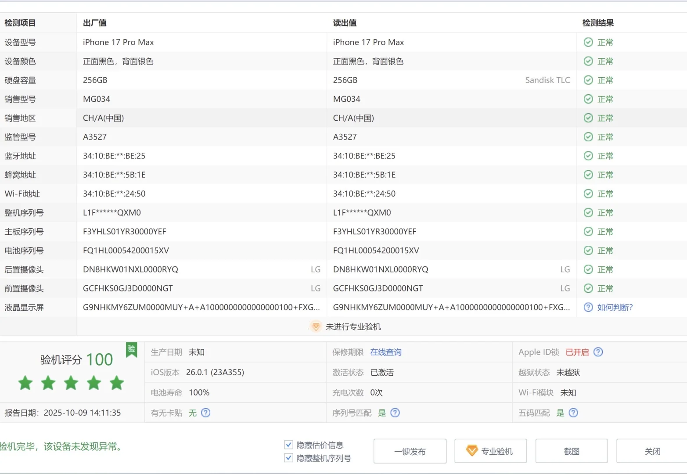687x474 pixels.
Task: Click the 截图 screenshot button
Action: tap(572, 451)
